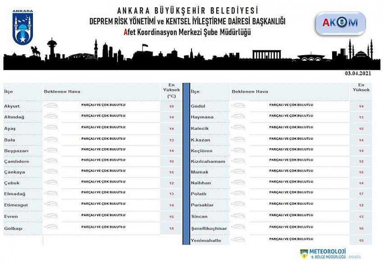Click the cloud icon beside Polatlı
This screenshot has width=383, height=264.
[x=238, y=194]
